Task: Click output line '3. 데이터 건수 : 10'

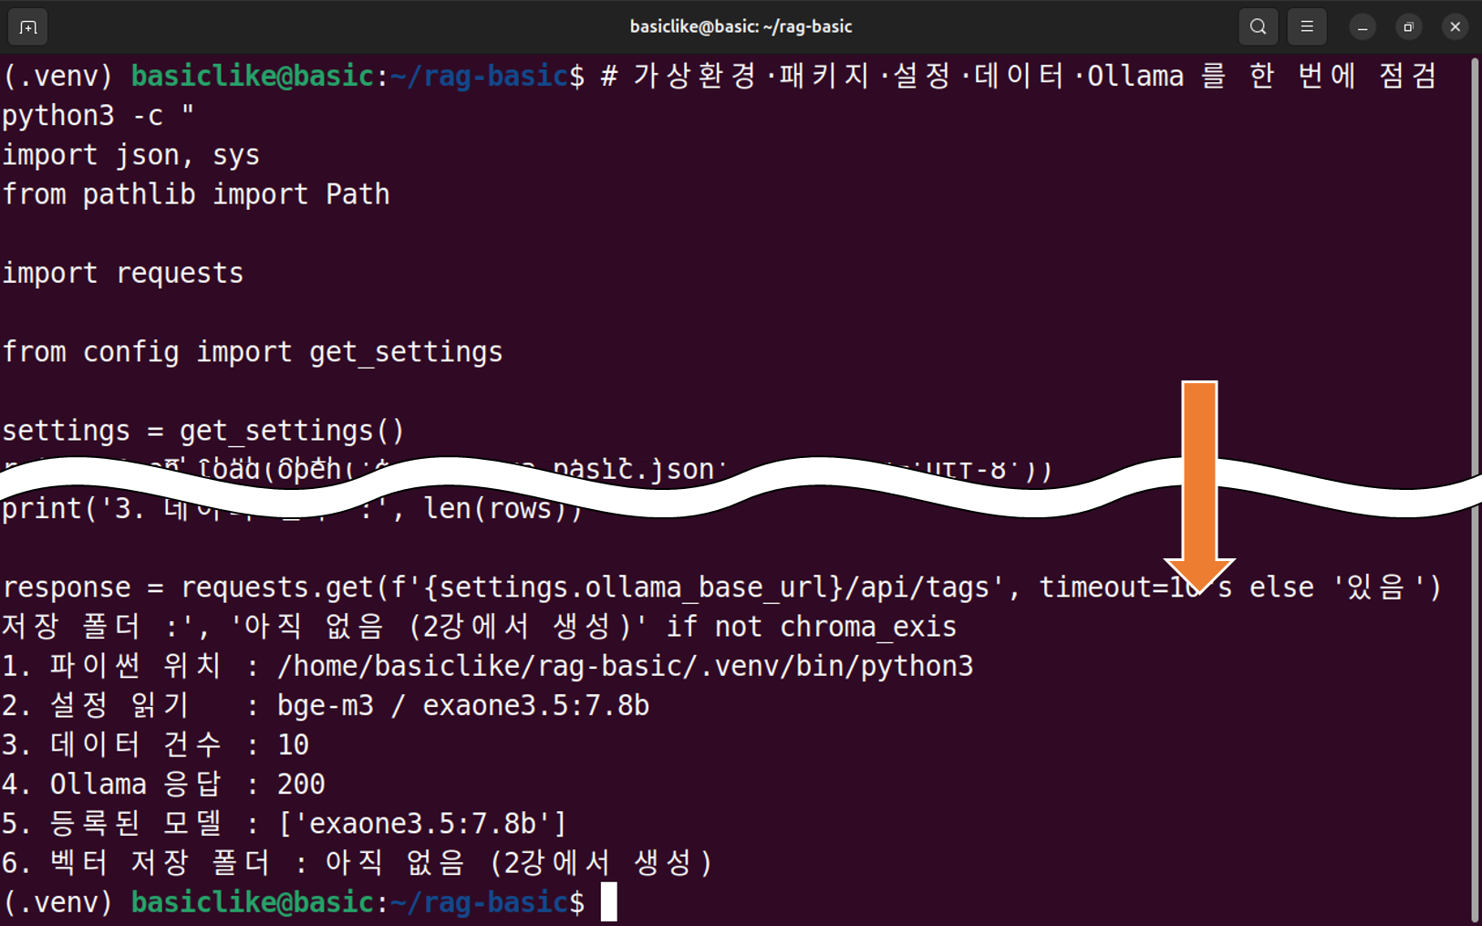Action: (x=156, y=744)
